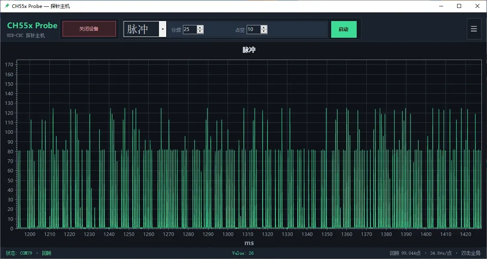Decrease the 占空 value with down arrow
The height and width of the screenshot is (259, 487).
(x=264, y=31)
